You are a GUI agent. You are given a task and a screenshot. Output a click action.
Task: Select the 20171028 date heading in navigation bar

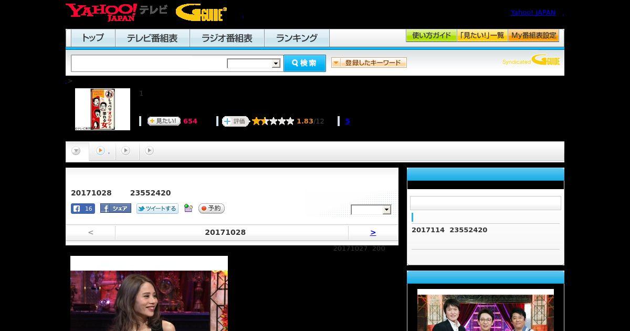(225, 232)
